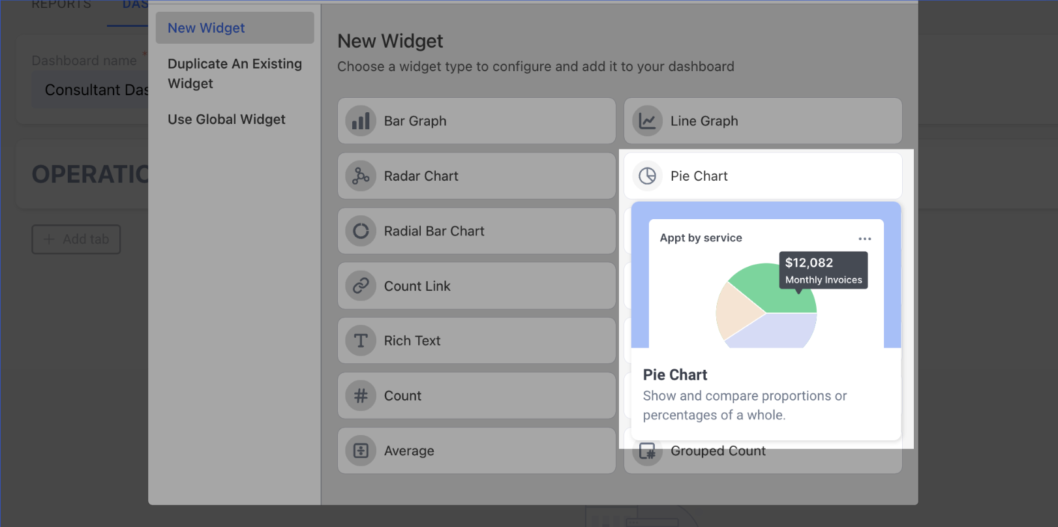Open the three-dots menu on preview
Screen dimensions: 1058x527
pos(865,239)
